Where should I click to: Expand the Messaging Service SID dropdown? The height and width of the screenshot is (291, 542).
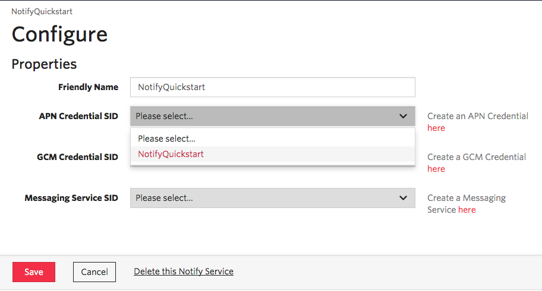272,198
